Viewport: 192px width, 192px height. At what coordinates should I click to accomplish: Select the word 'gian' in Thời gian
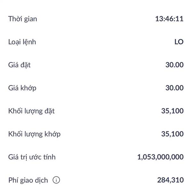point(30,20)
